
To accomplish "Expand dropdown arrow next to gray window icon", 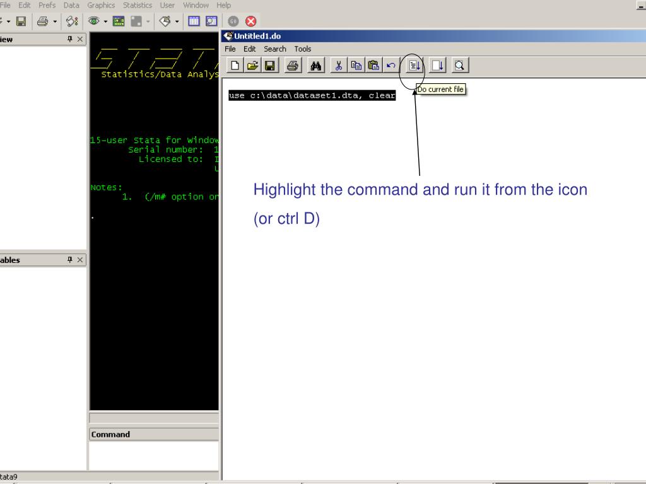I will (148, 21).
